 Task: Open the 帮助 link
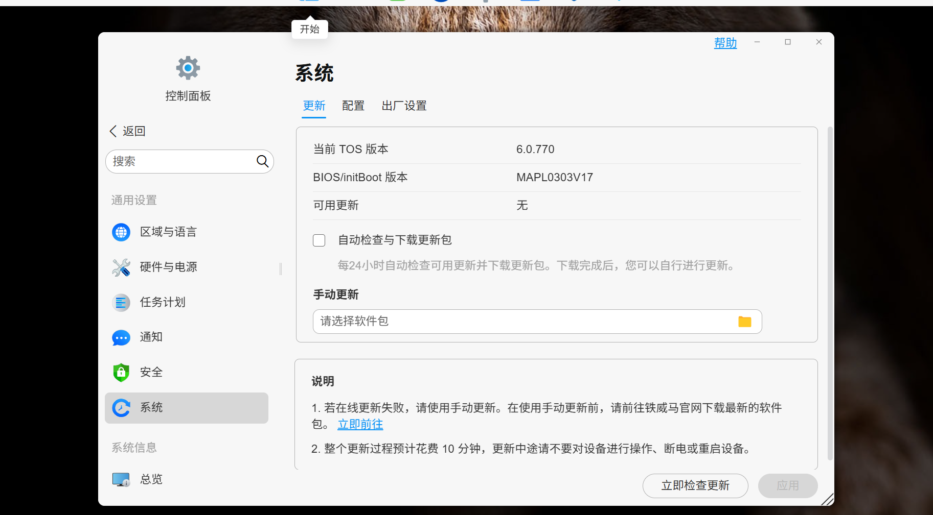(725, 43)
